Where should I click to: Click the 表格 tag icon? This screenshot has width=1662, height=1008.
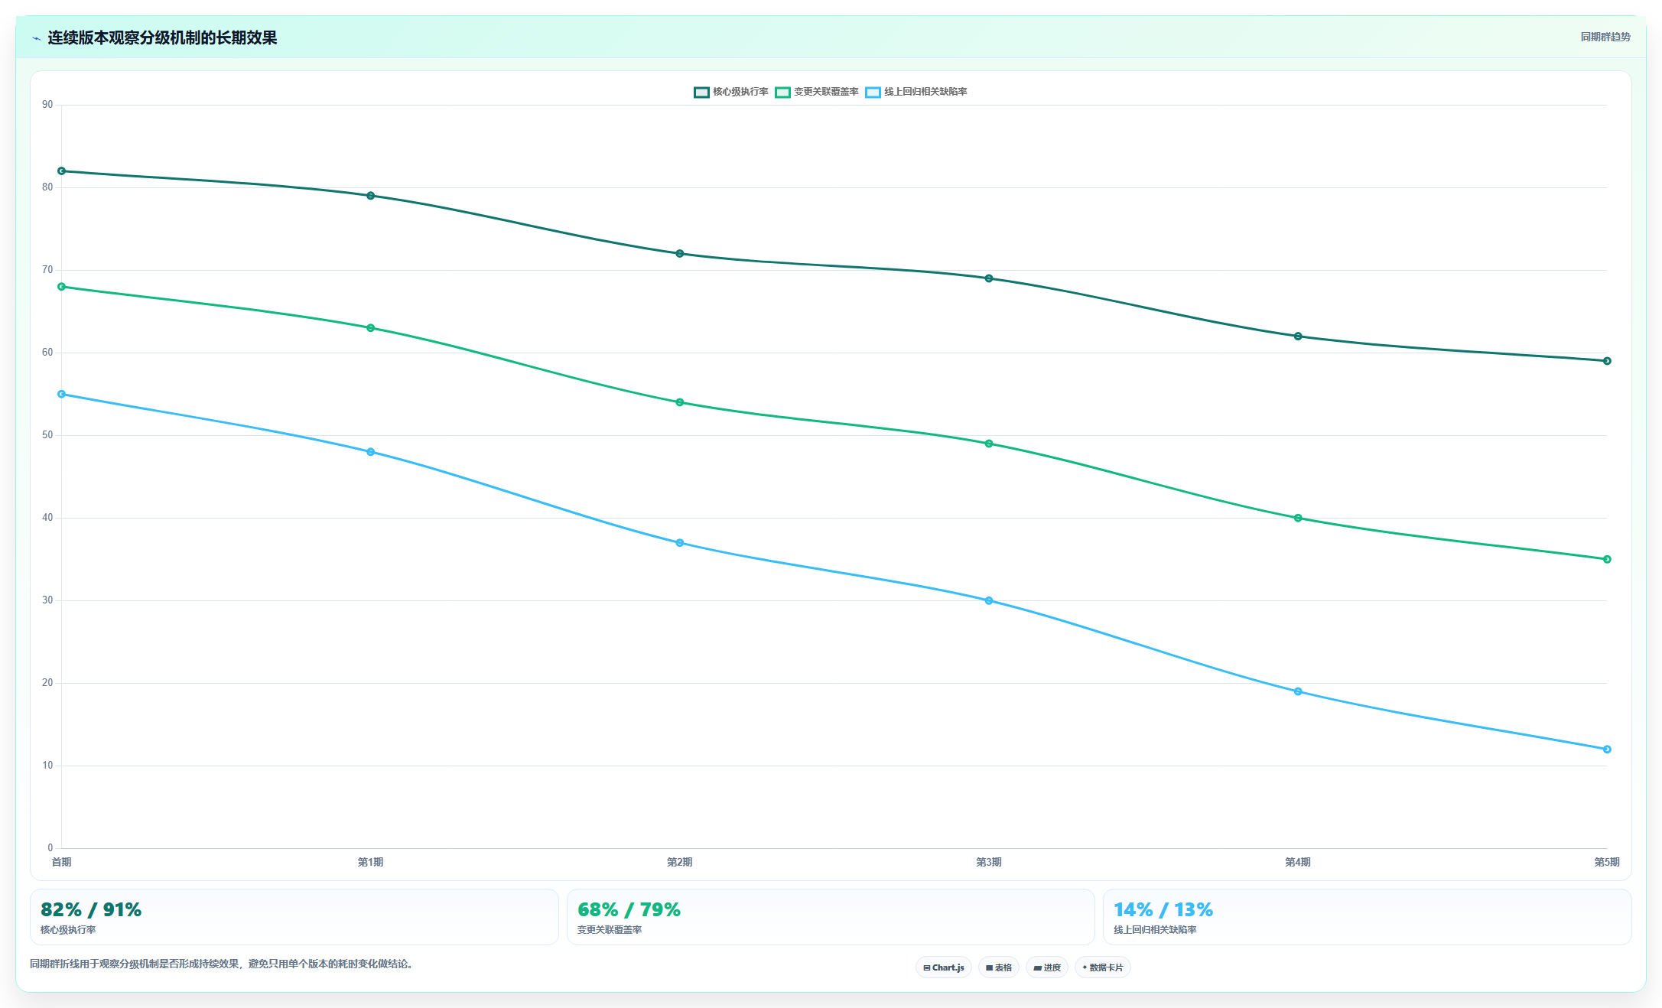coord(989,967)
